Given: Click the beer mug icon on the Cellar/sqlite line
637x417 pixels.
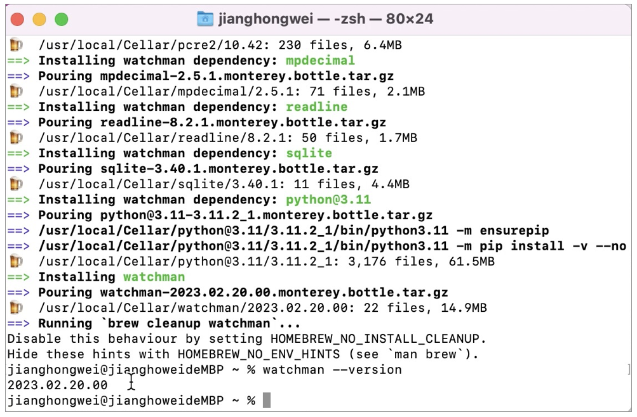Looking at the screenshot, I should (16, 184).
